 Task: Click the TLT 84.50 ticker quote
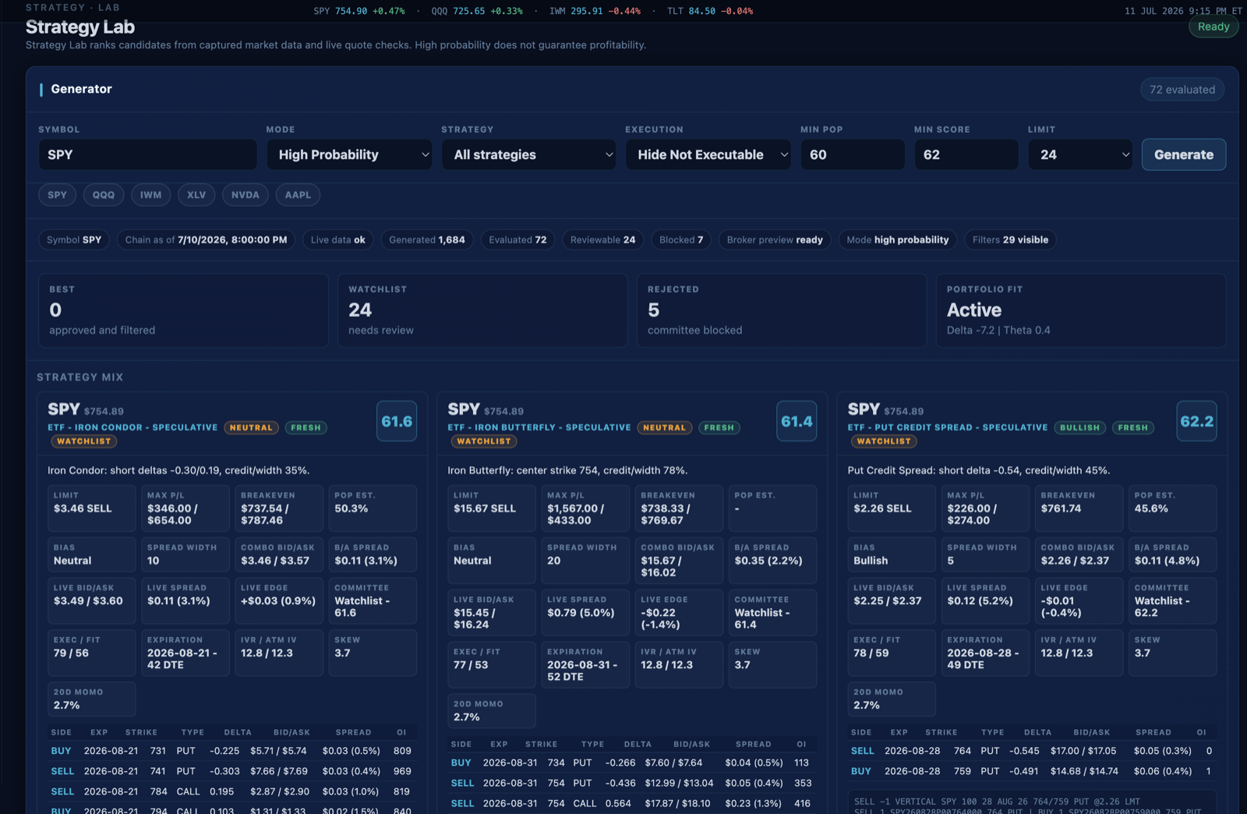click(710, 11)
